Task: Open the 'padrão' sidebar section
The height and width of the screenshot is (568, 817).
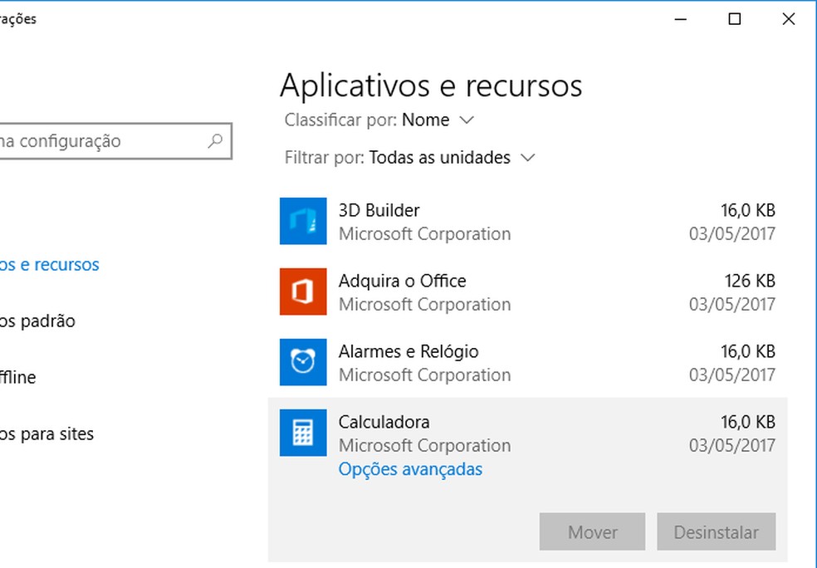Action: (x=38, y=321)
